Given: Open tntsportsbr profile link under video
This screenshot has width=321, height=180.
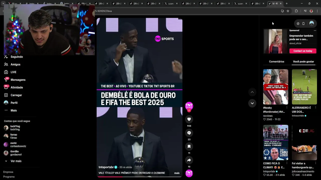Looking at the screenshot, I should (106, 167).
